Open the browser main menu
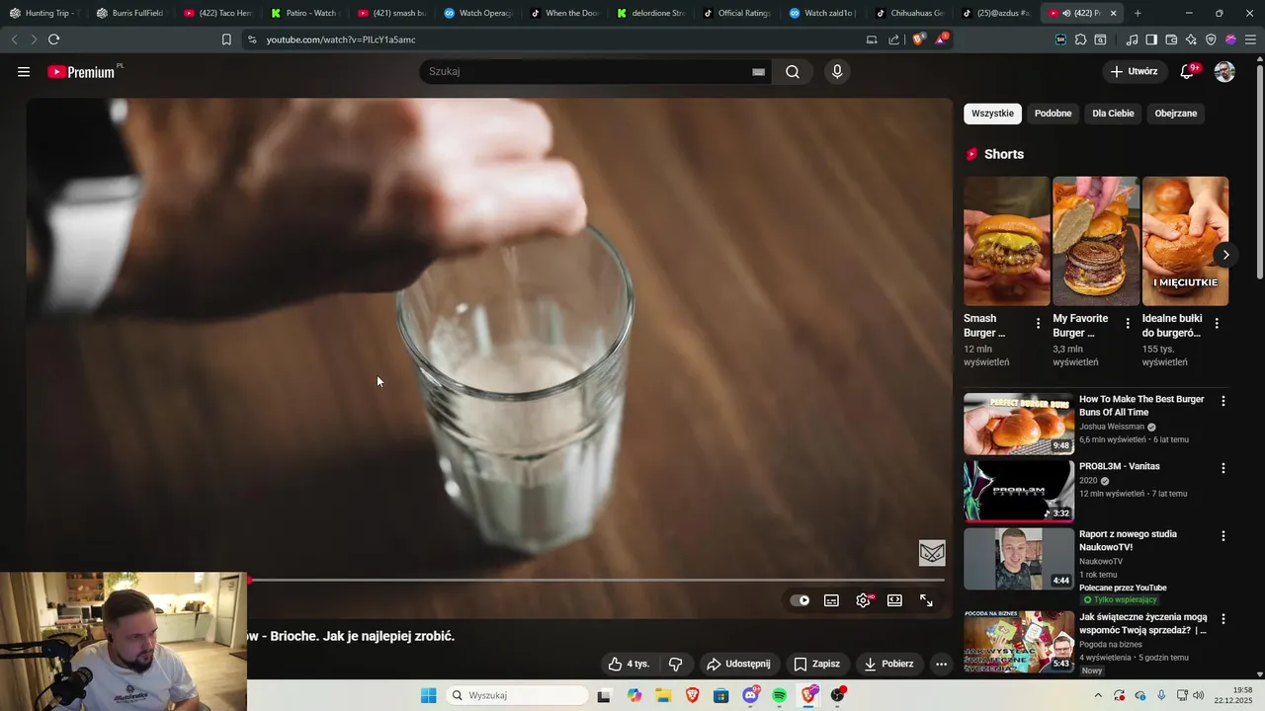Viewport: 1265px width, 711px height. (1250, 39)
